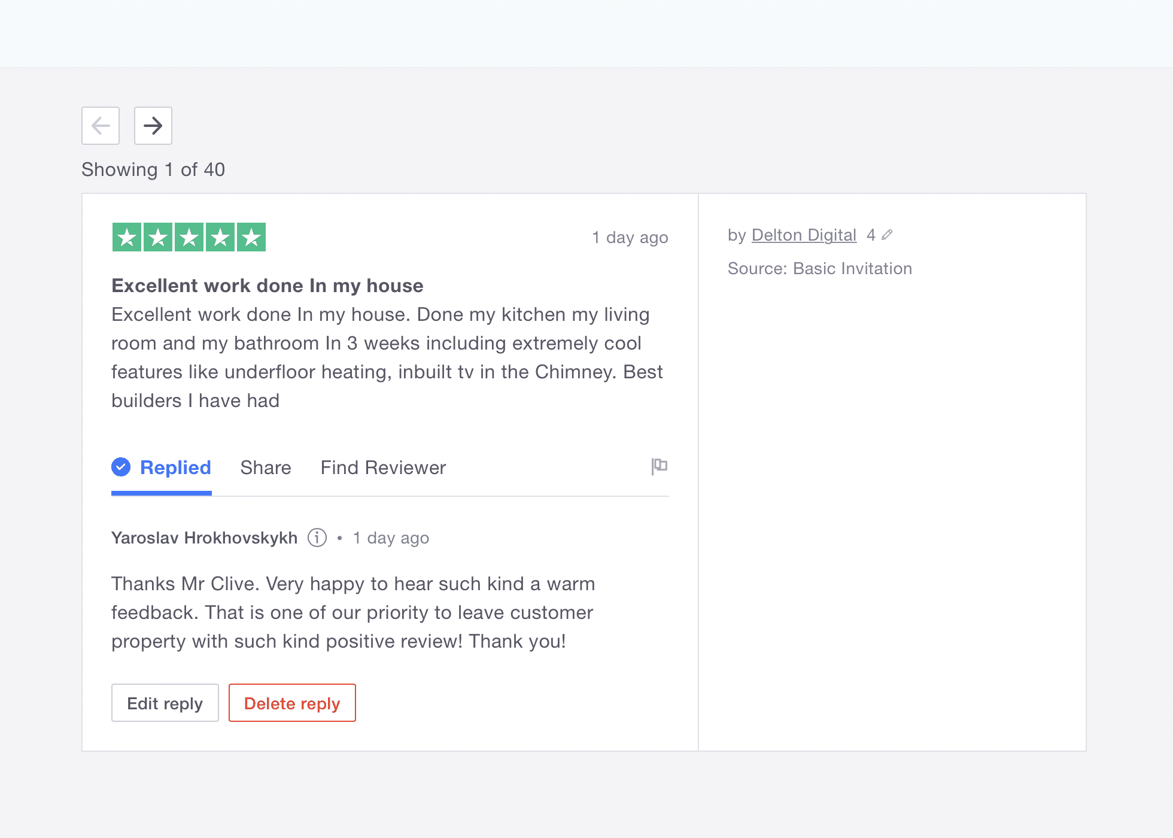Click the first green rating star
Viewport: 1173px width, 838px height.
coord(127,238)
